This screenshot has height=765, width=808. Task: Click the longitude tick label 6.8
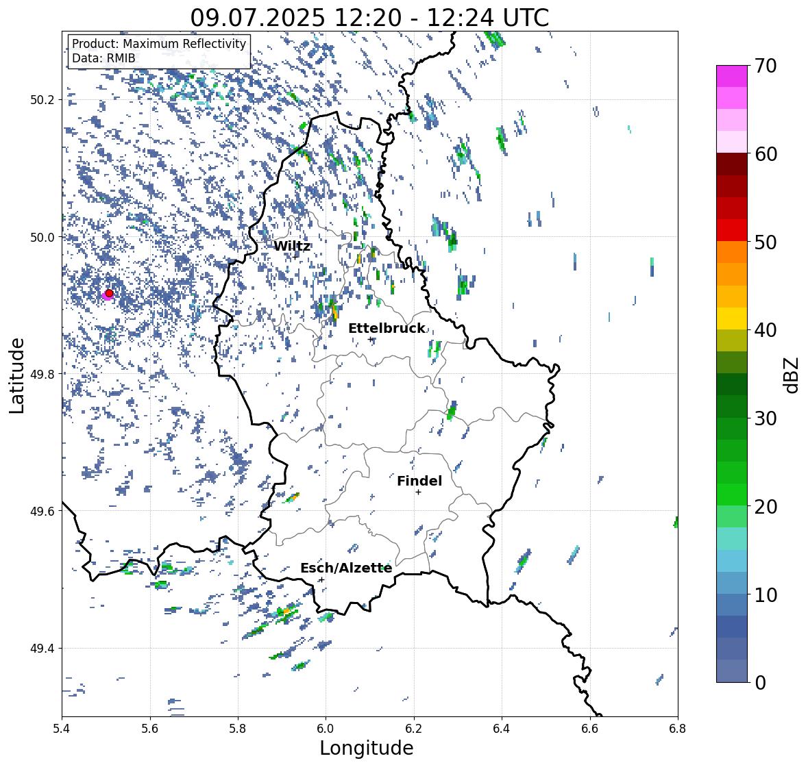[x=678, y=729]
